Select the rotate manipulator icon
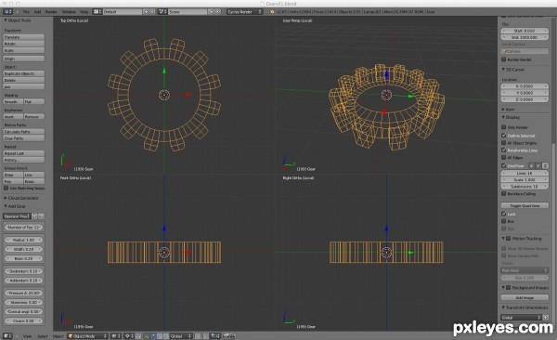Screen dimensions: 557x340 160,336
